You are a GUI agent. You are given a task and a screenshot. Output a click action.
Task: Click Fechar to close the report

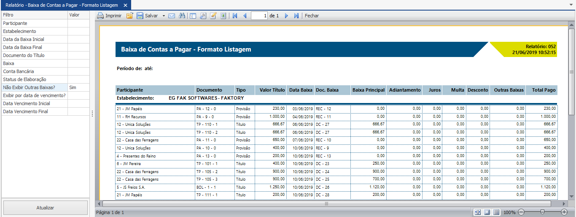tap(312, 16)
